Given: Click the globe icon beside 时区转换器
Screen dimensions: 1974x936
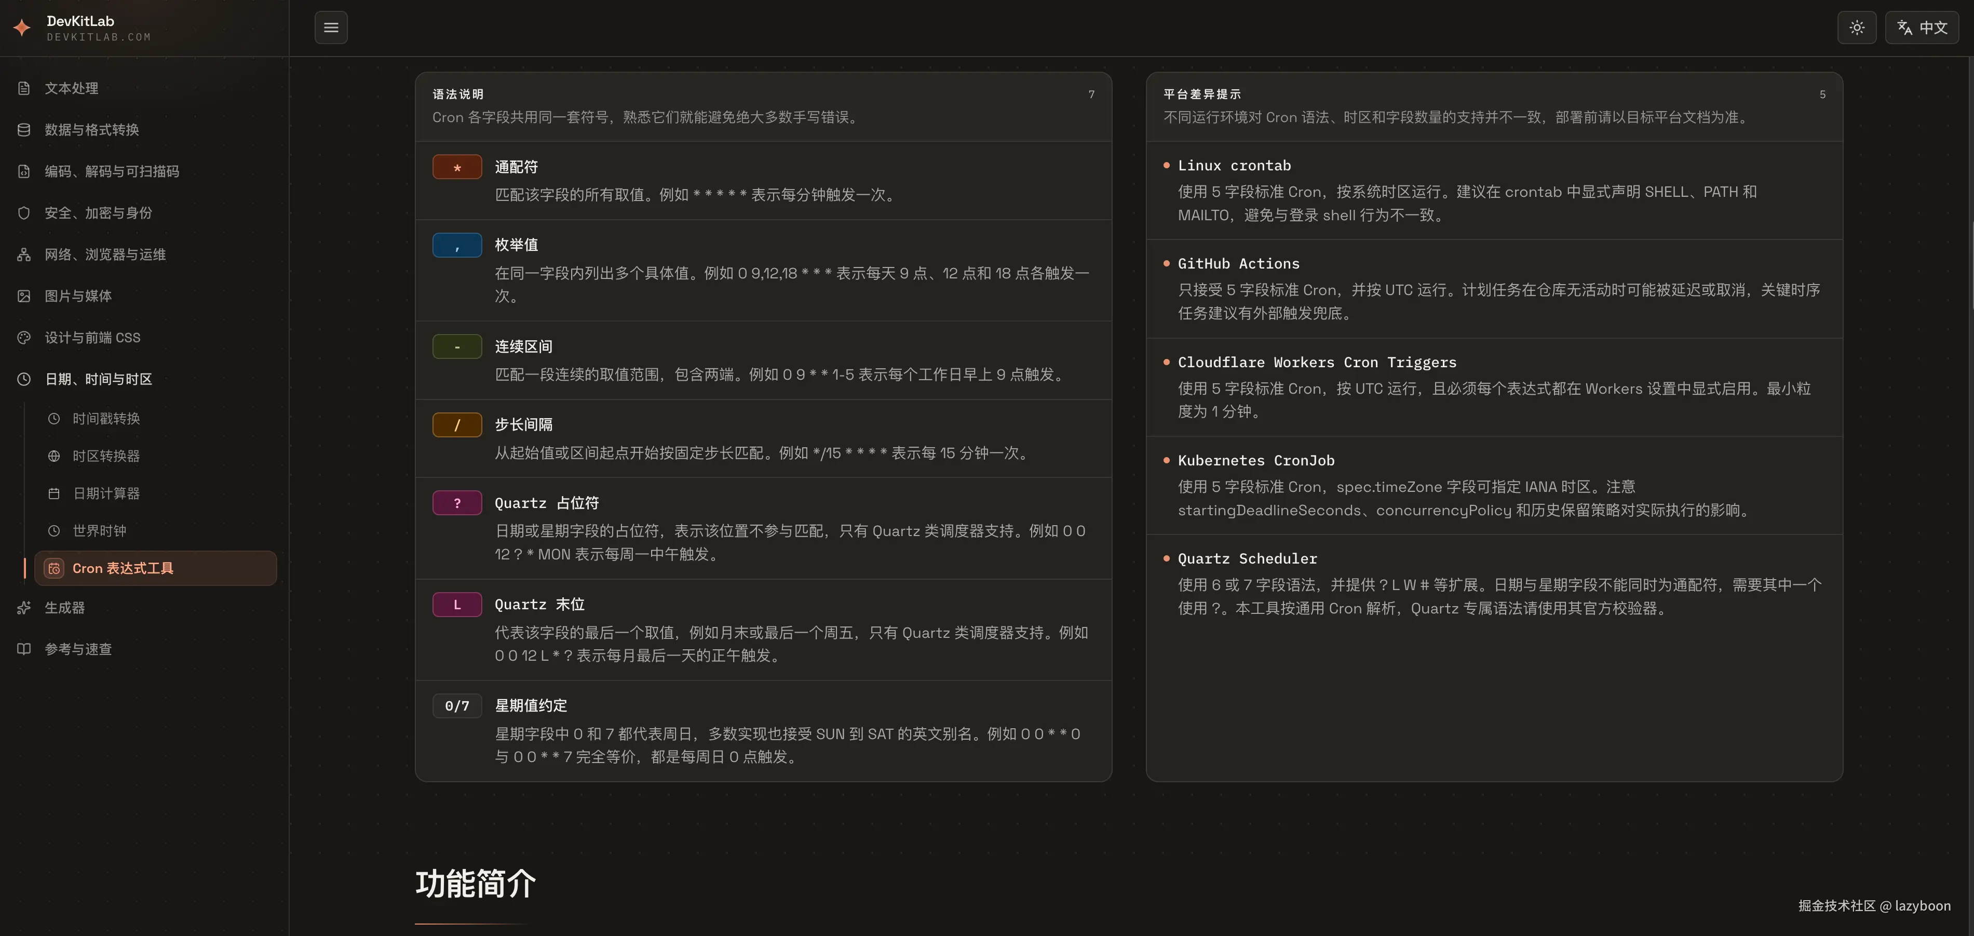Looking at the screenshot, I should click(53, 456).
